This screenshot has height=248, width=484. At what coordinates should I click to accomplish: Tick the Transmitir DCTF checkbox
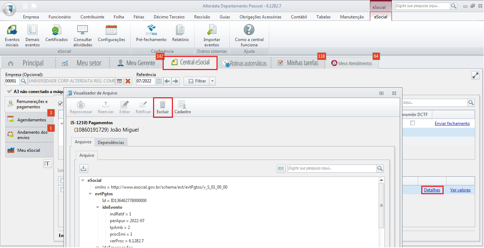pyautogui.click(x=412, y=123)
